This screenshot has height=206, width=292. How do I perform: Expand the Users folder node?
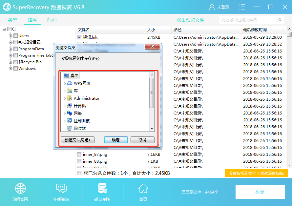coord(10,35)
